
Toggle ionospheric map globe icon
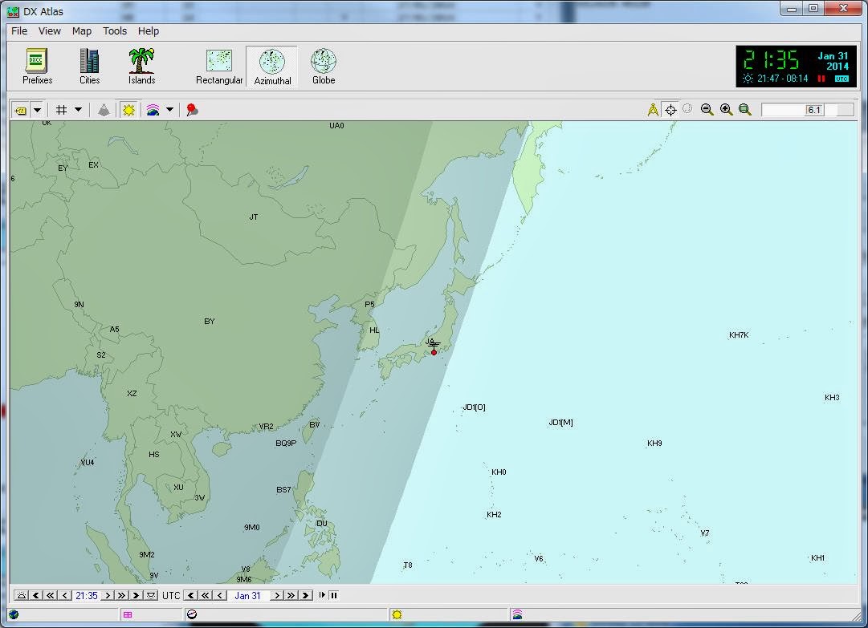tap(153, 110)
